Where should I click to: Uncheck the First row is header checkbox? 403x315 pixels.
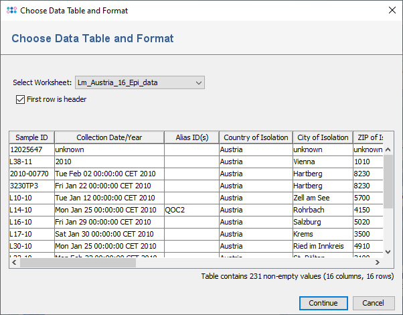[20, 99]
